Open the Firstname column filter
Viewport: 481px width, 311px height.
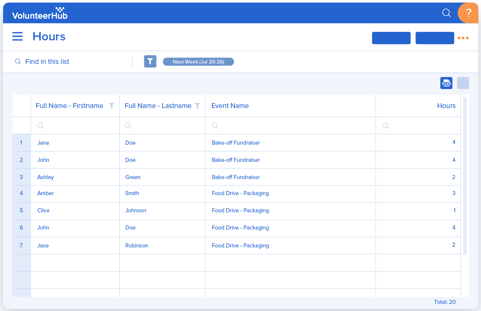[111, 106]
